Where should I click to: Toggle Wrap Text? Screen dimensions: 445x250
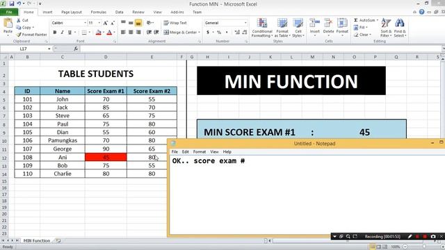(175, 23)
